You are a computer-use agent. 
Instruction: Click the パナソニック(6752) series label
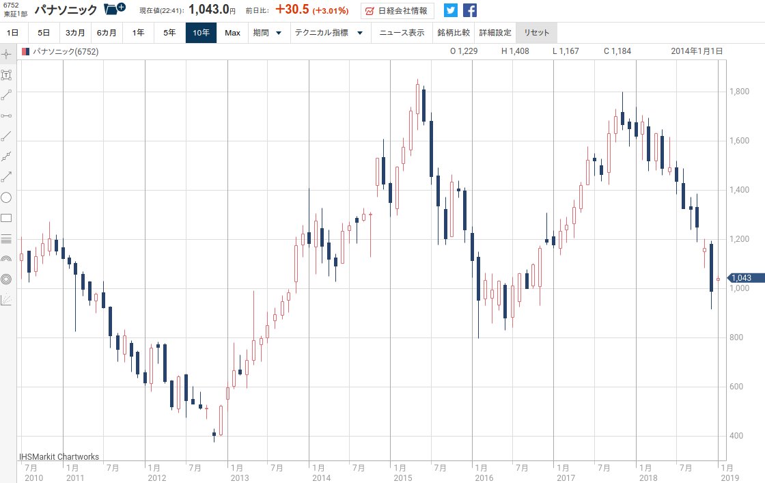click(66, 51)
